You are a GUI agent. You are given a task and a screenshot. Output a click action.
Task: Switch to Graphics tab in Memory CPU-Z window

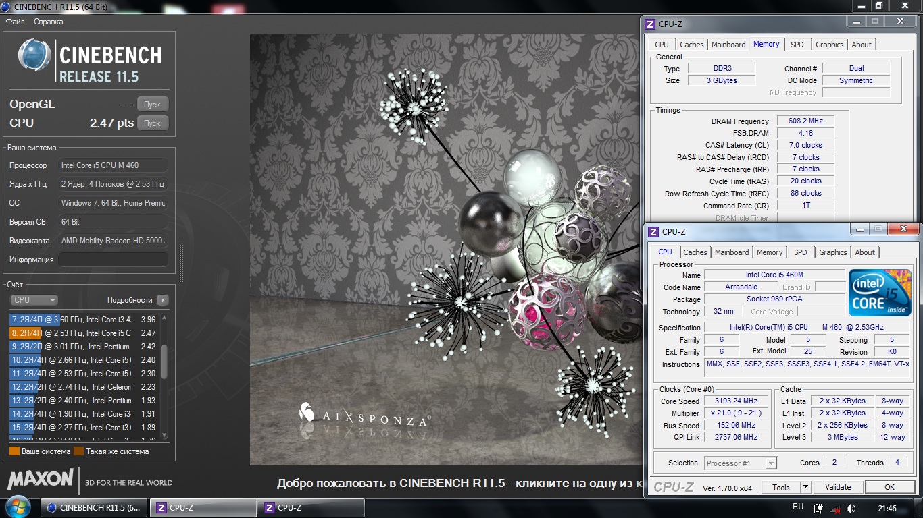point(829,45)
